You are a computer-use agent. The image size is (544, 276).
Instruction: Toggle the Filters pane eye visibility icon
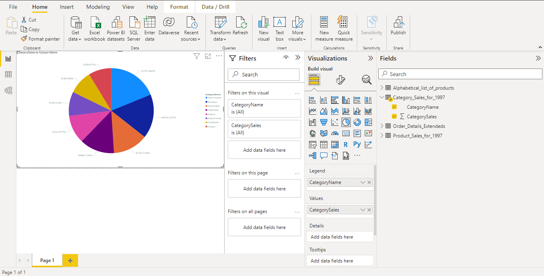pyautogui.click(x=286, y=58)
